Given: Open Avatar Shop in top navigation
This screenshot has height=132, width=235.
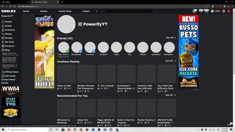Looking at the screenshot, I should click(65, 11).
